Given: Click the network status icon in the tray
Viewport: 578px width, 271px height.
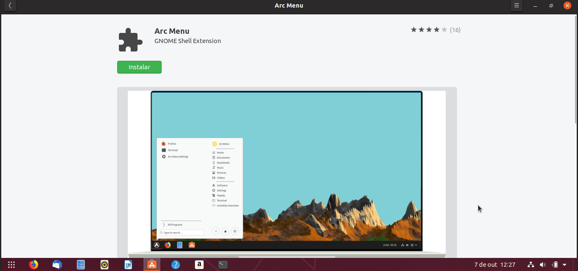Looking at the screenshot, I should (x=530, y=265).
